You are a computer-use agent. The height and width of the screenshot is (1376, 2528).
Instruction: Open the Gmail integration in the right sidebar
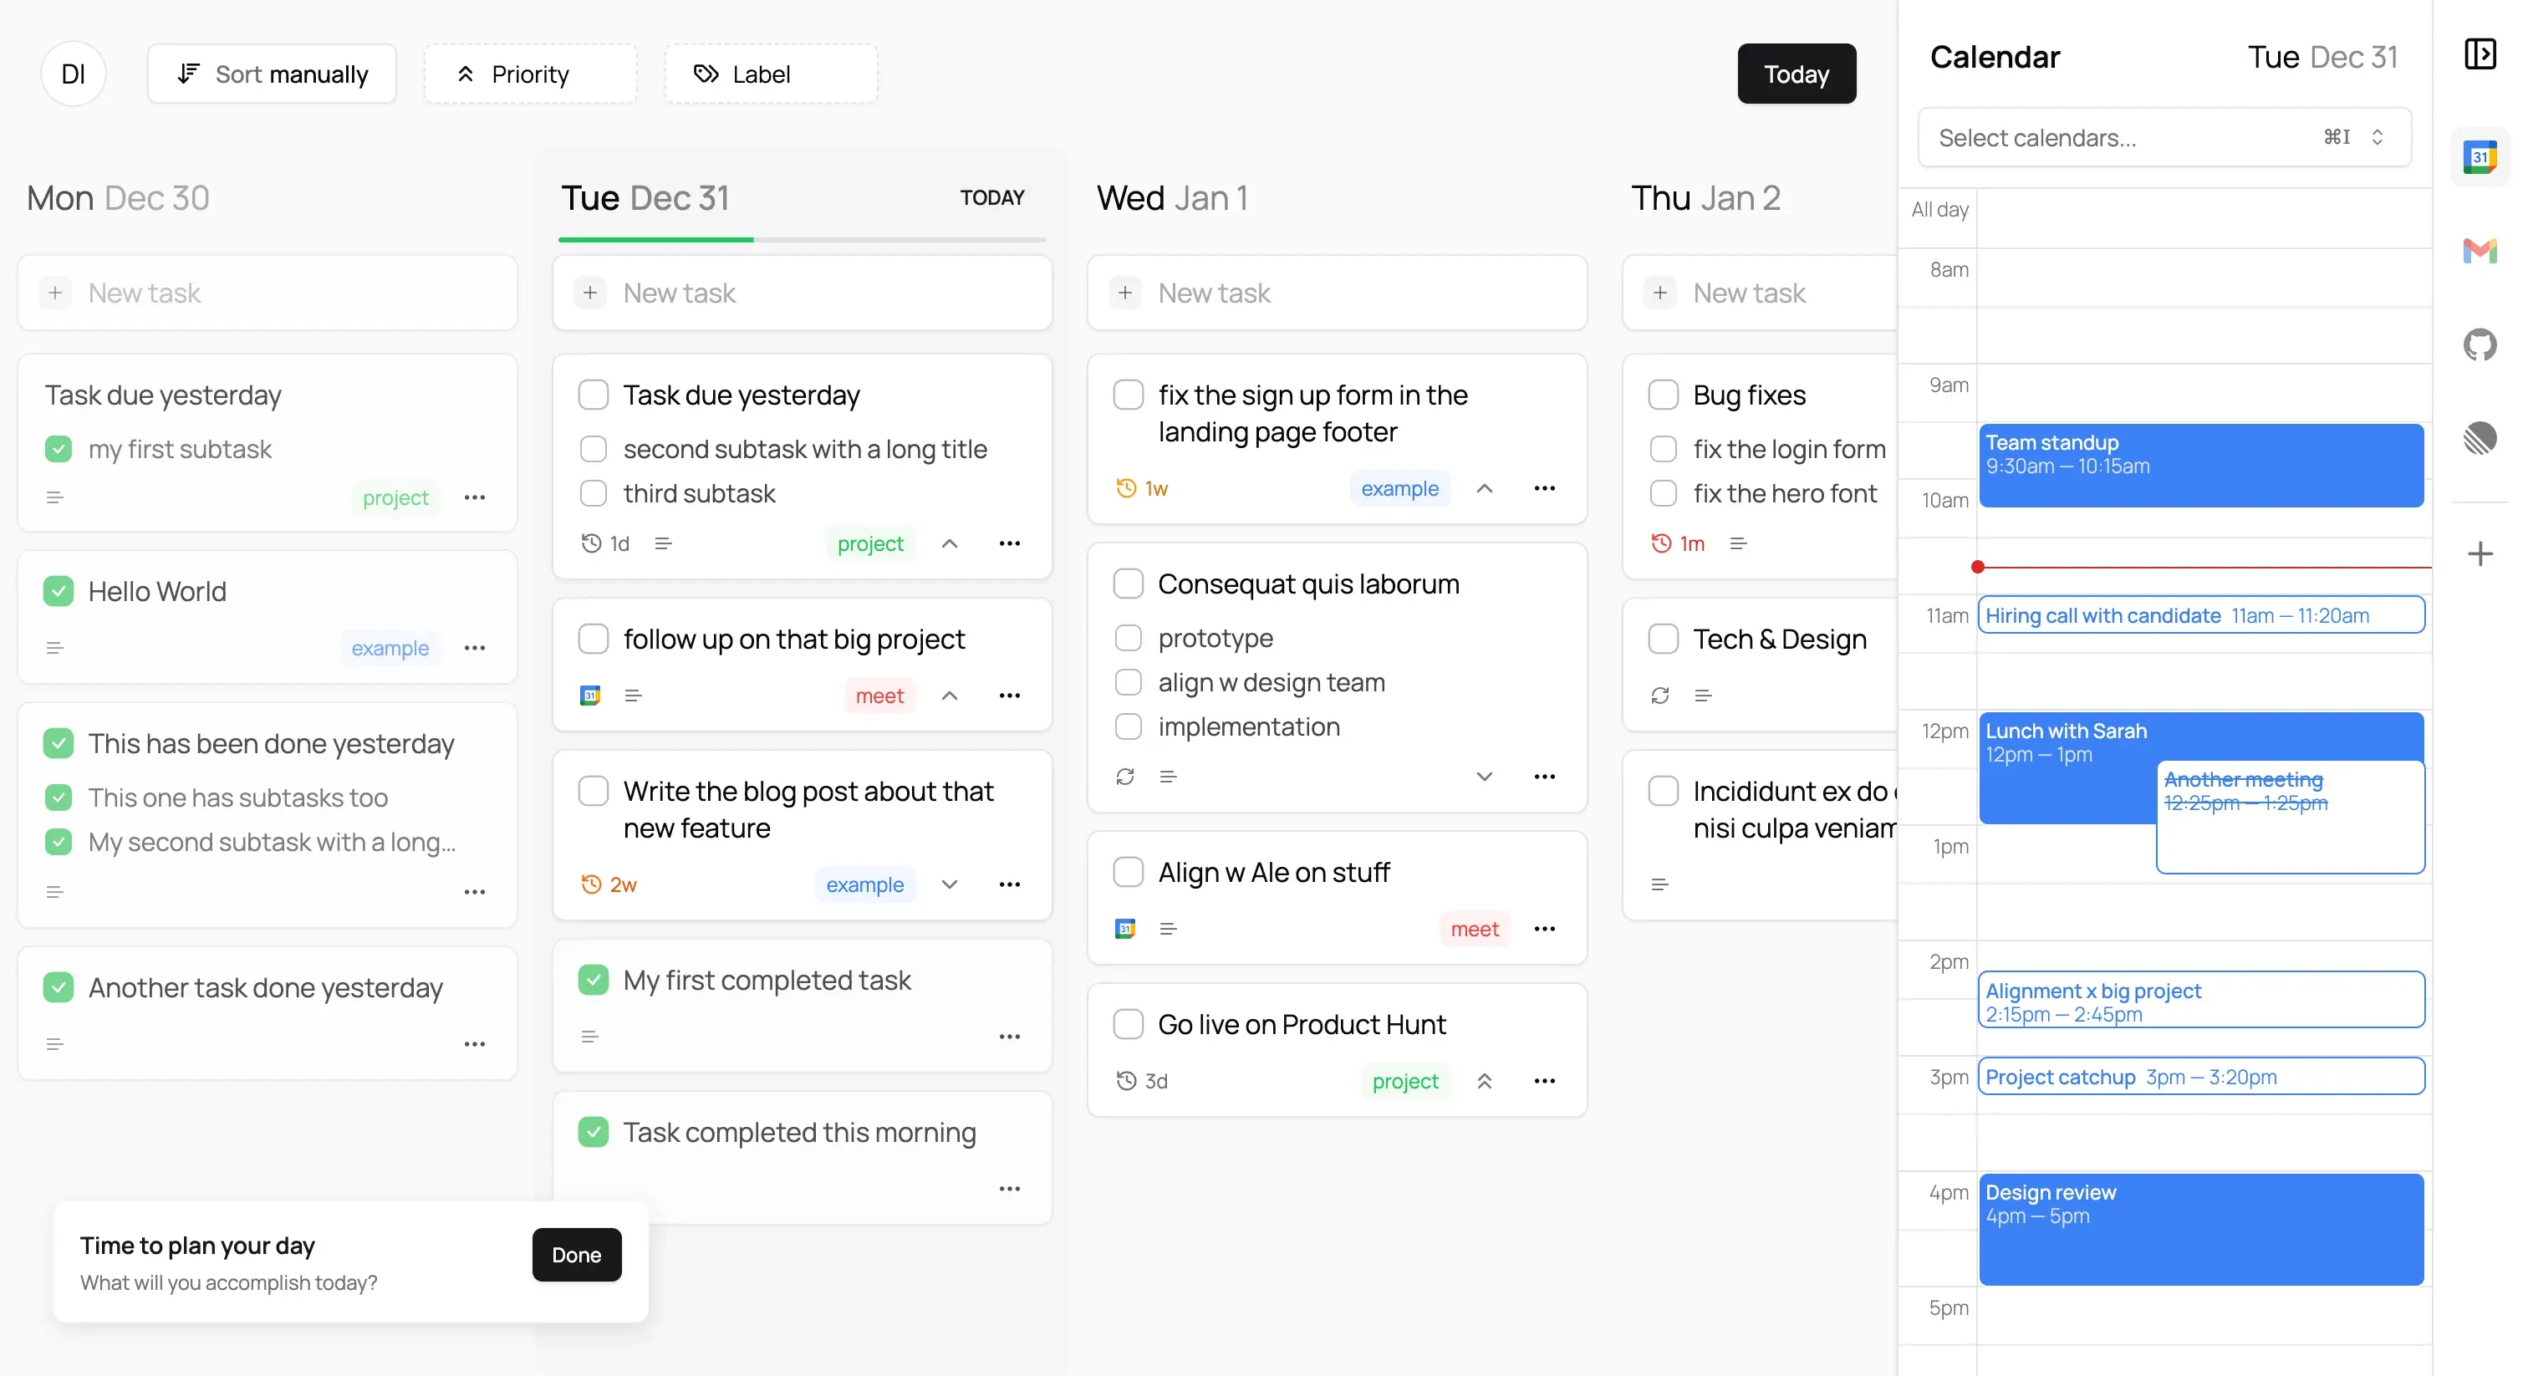coord(2482,252)
